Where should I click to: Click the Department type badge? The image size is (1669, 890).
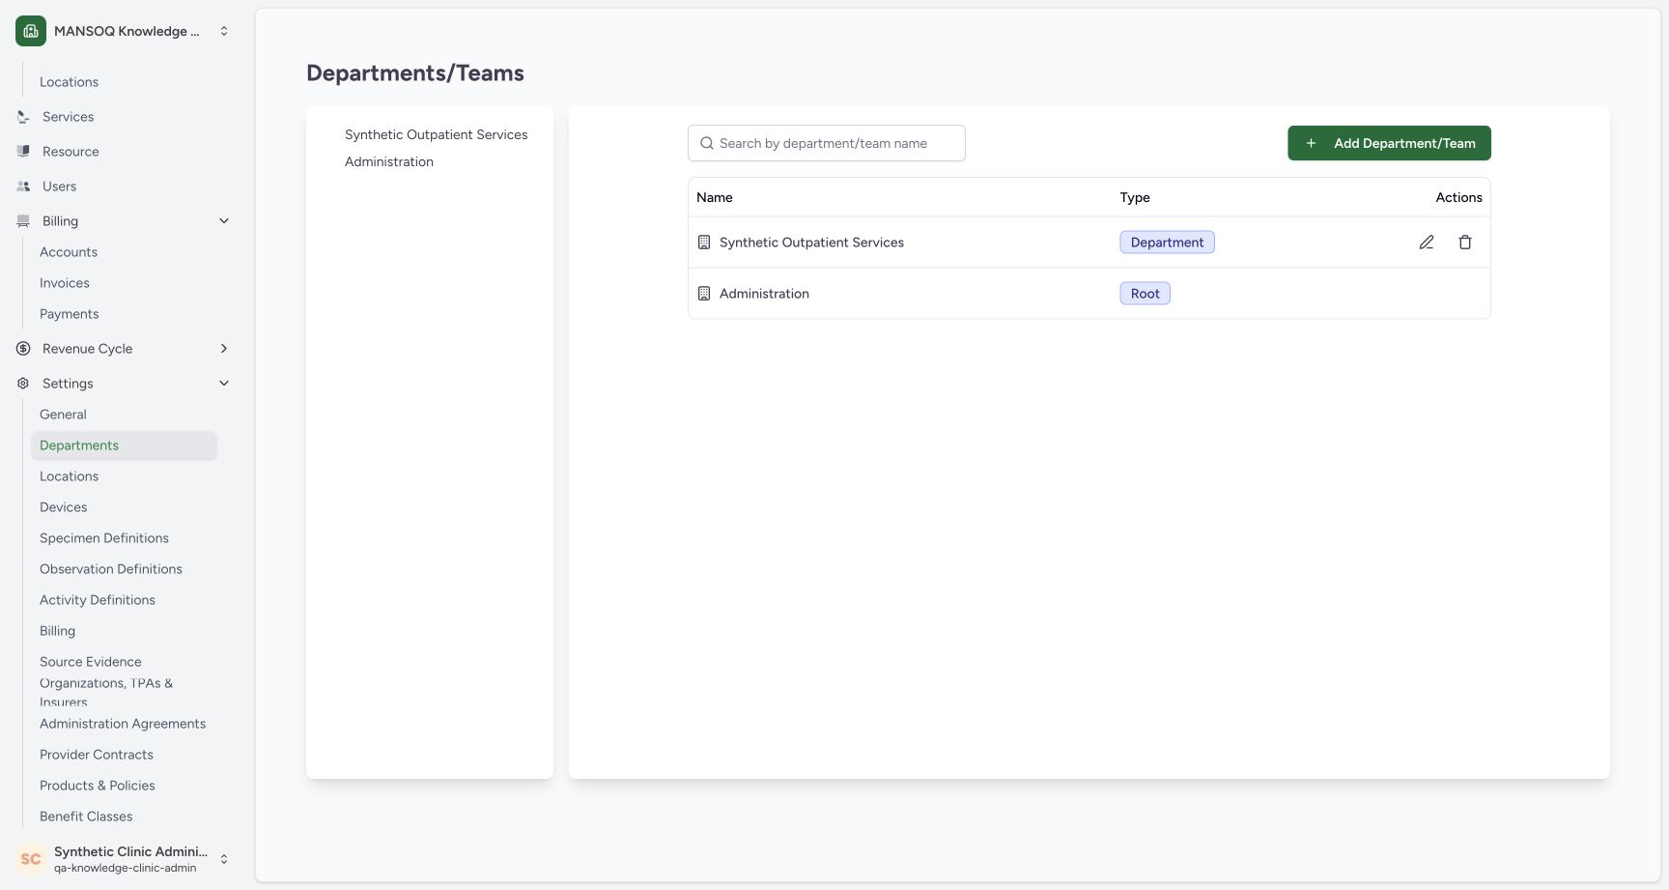pyautogui.click(x=1167, y=243)
